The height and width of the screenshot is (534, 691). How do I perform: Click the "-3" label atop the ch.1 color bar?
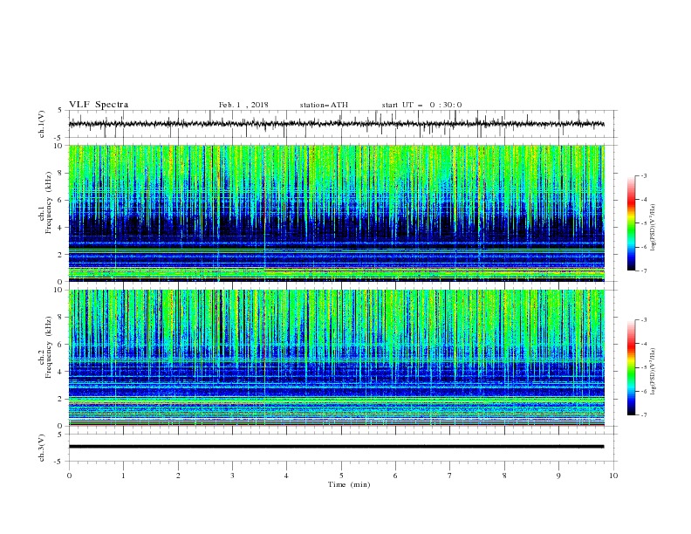(644, 175)
